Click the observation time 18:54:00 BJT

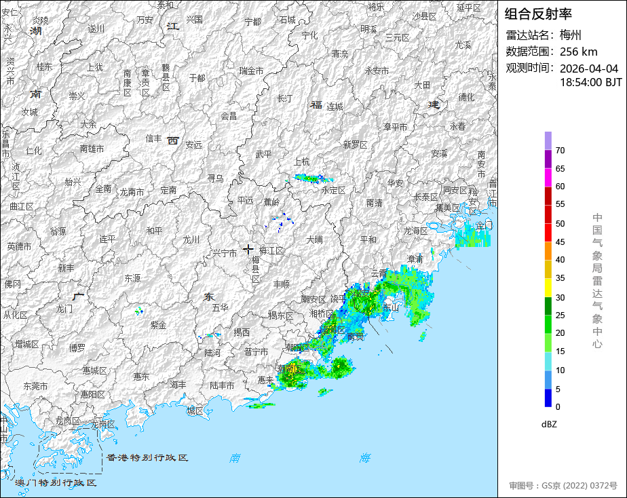coord(590,82)
